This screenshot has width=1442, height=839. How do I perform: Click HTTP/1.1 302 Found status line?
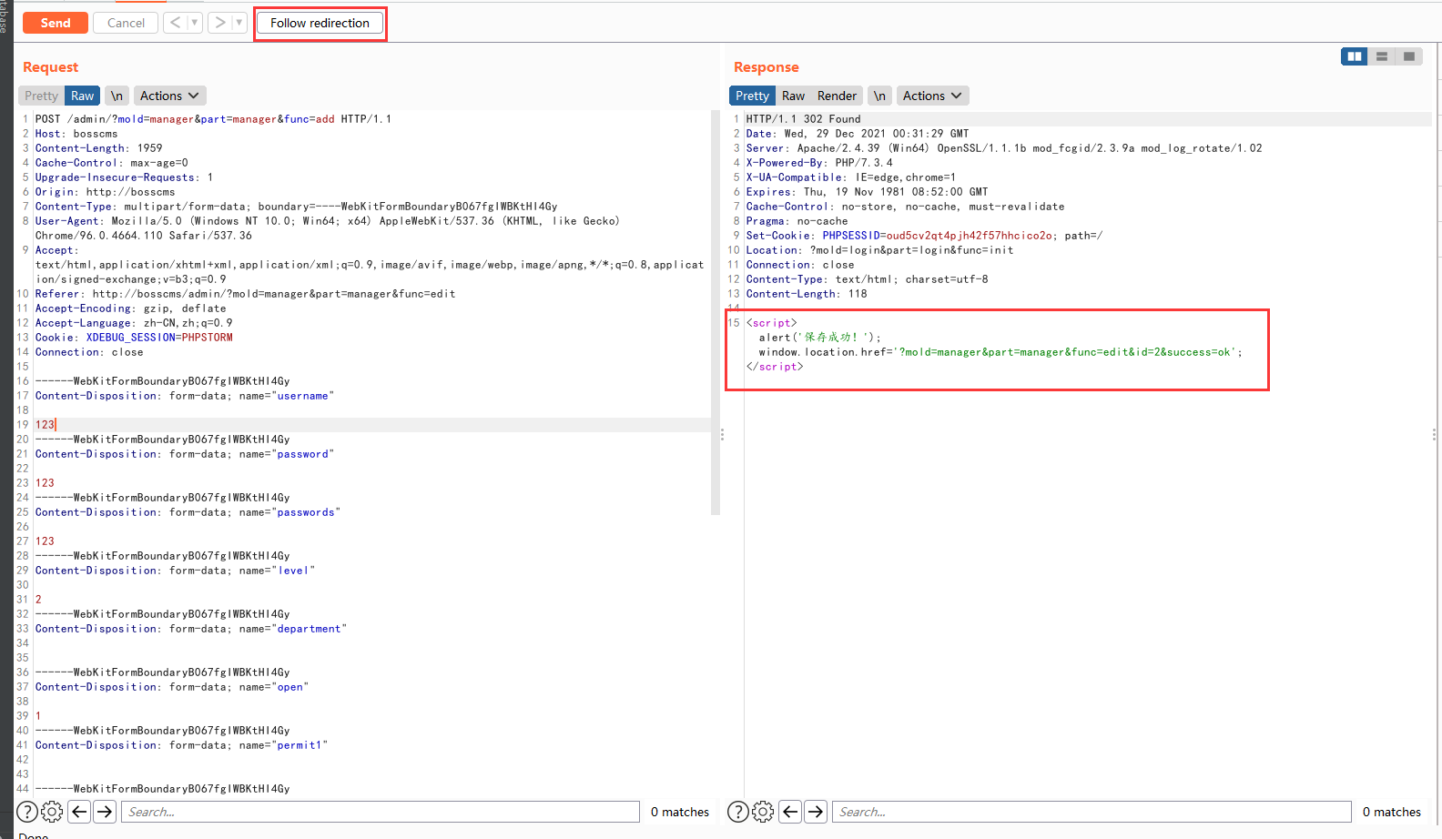803,119
